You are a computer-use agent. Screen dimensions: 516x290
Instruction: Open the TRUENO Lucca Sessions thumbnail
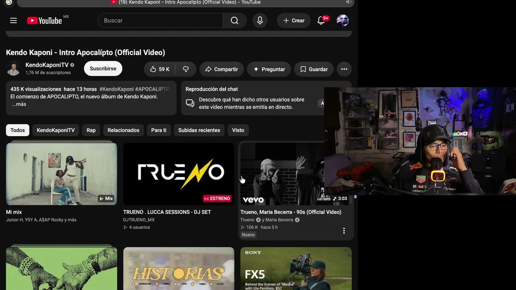pyautogui.click(x=179, y=174)
